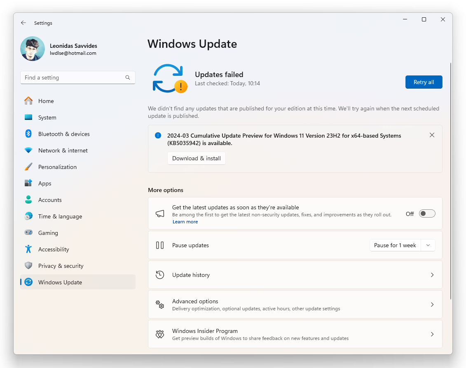Click the blue info icon in update notice
Screen dimensions: 466x368
(x=158, y=136)
